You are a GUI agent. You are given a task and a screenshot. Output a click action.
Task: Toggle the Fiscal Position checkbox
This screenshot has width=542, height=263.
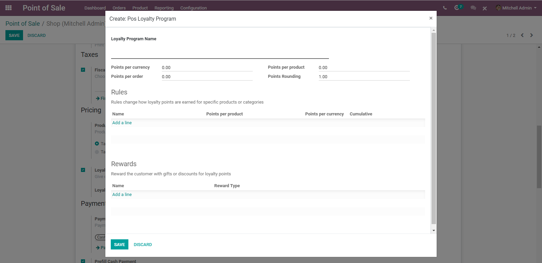click(83, 70)
